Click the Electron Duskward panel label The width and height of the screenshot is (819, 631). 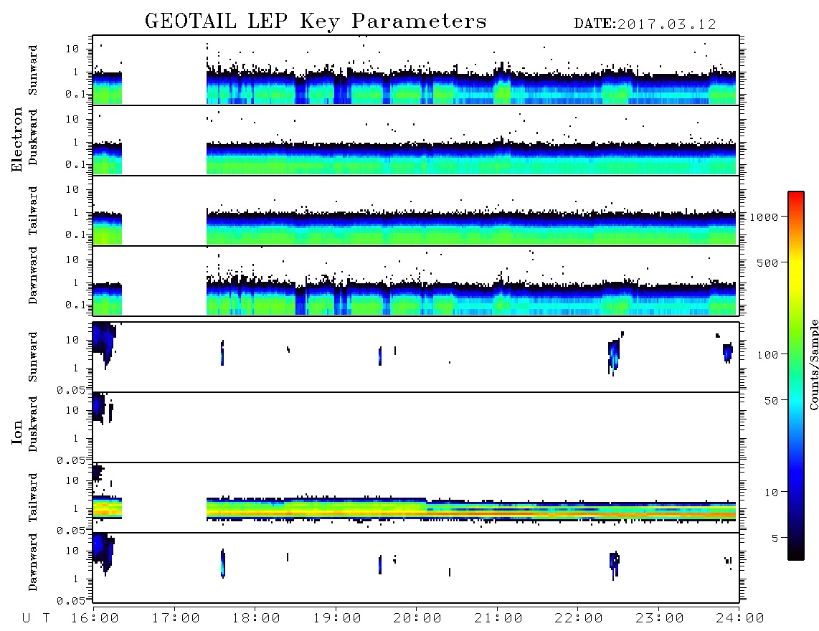point(33,138)
